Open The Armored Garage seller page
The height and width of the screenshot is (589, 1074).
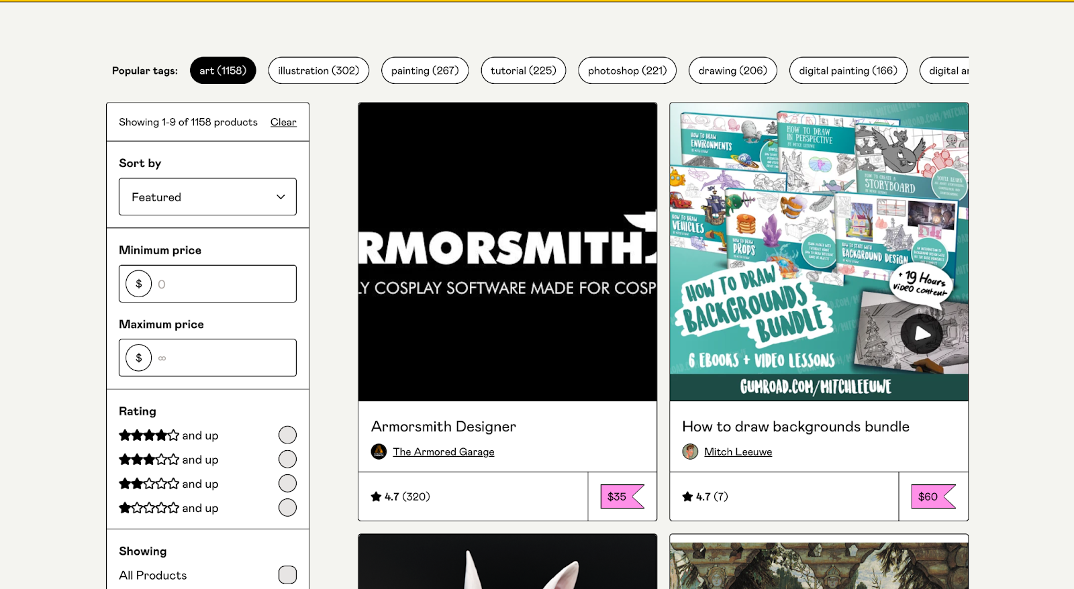pos(444,452)
